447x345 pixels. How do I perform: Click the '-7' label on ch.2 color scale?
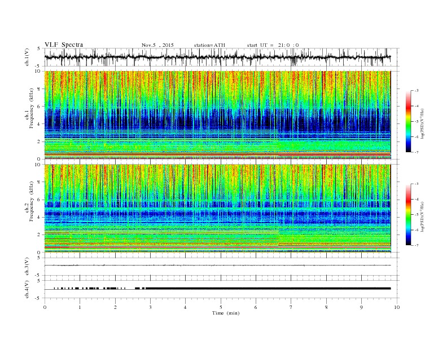417,245
